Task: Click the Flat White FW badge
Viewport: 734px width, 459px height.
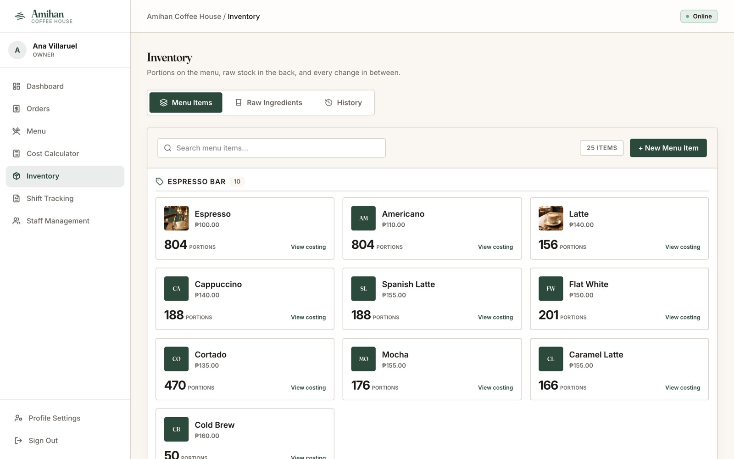Action: [550, 289]
